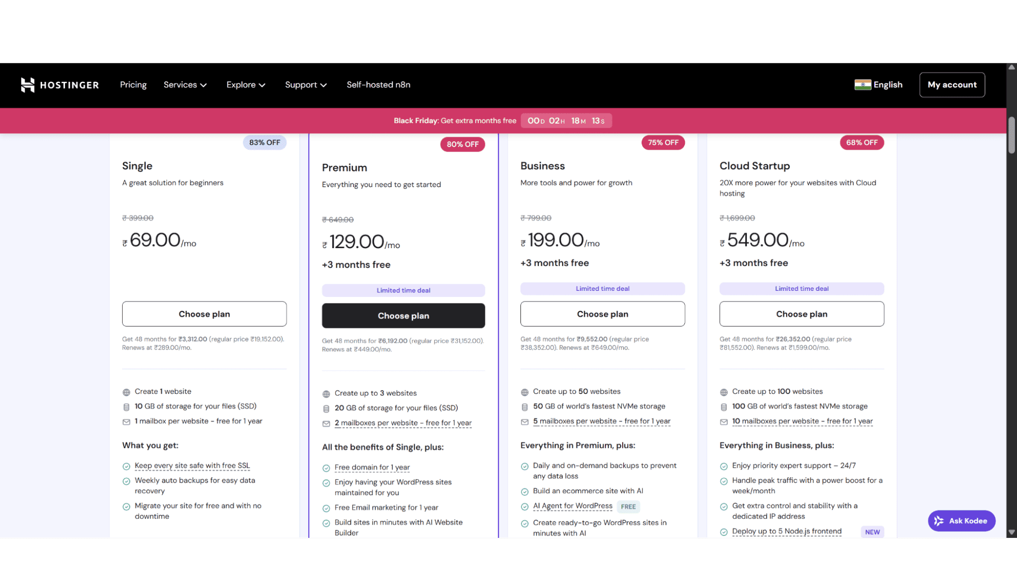Viewport: 1017px width, 572px height.
Task: Click the checkmark icon beside free SSL feature
Action: [x=126, y=466]
